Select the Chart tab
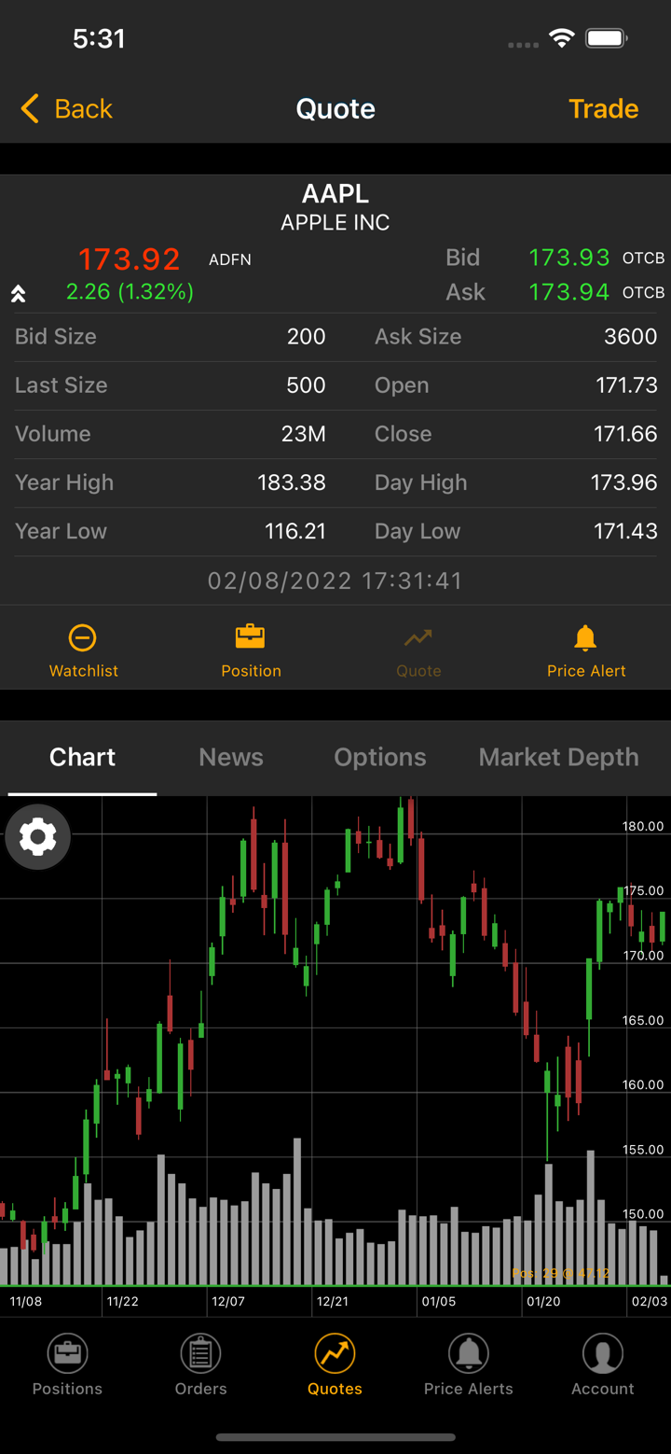The width and height of the screenshot is (671, 1454). (82, 757)
